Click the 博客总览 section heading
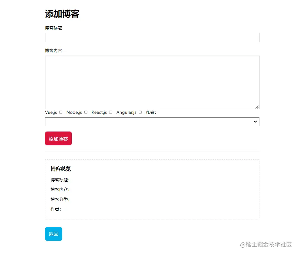Screen dimensions: 299x255 60,169
